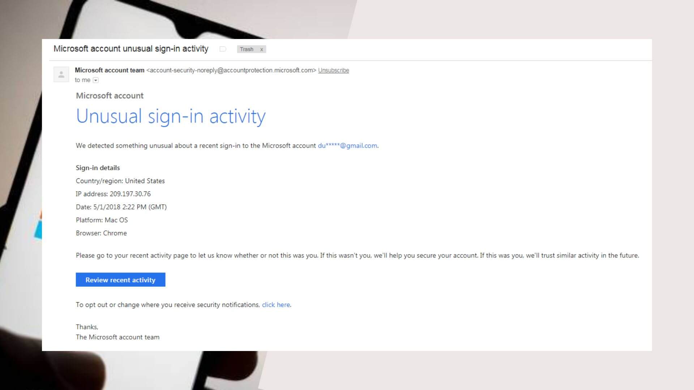Viewport: 694px width, 390px height.
Task: Click 'The Microsoft account team' signature
Action: 117,337
